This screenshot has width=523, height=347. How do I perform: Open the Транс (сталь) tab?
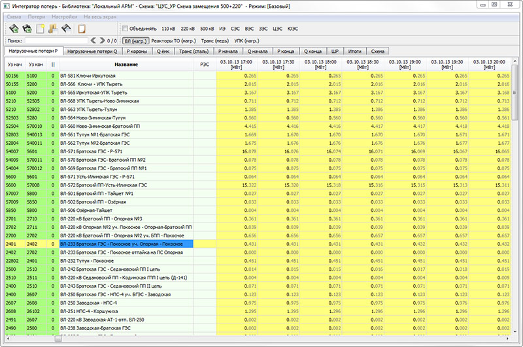coord(194,52)
